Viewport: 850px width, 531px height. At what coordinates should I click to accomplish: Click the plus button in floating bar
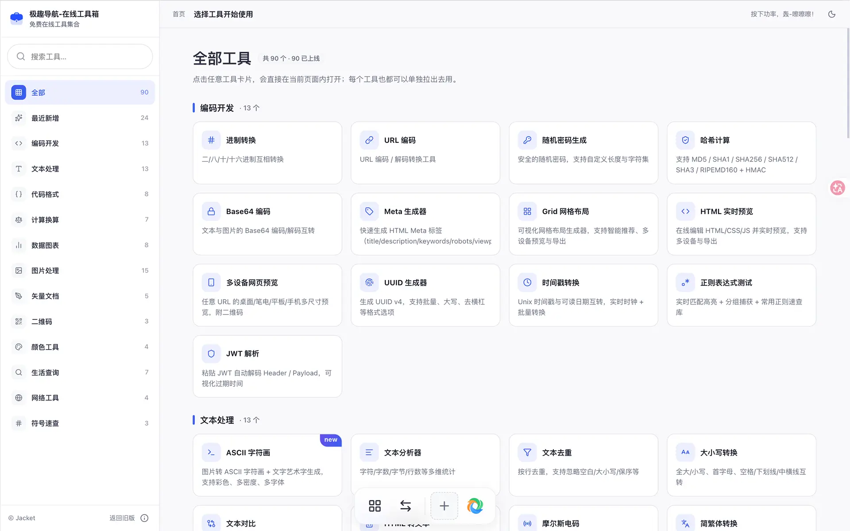(x=444, y=506)
